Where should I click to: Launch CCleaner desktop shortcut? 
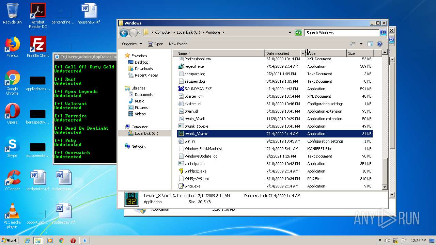tap(12, 180)
